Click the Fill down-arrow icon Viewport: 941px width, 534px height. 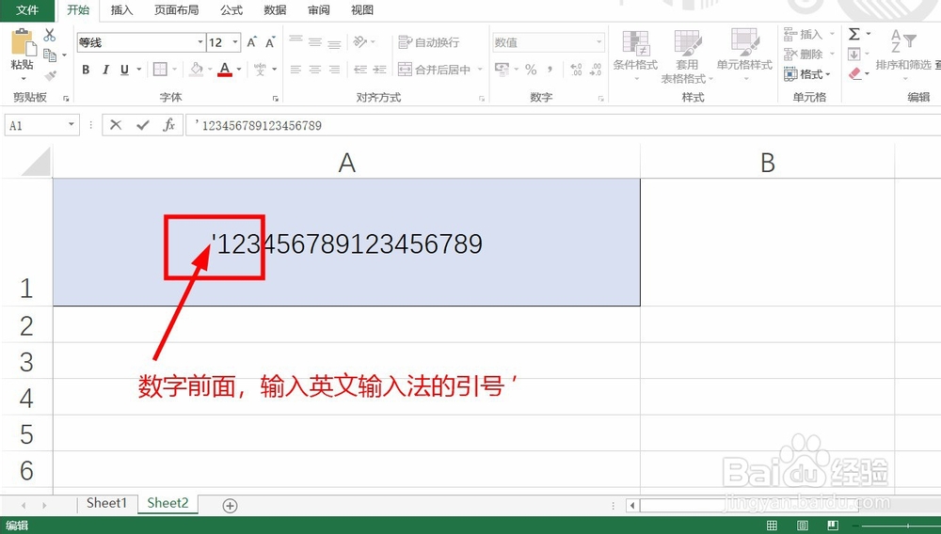coord(854,55)
